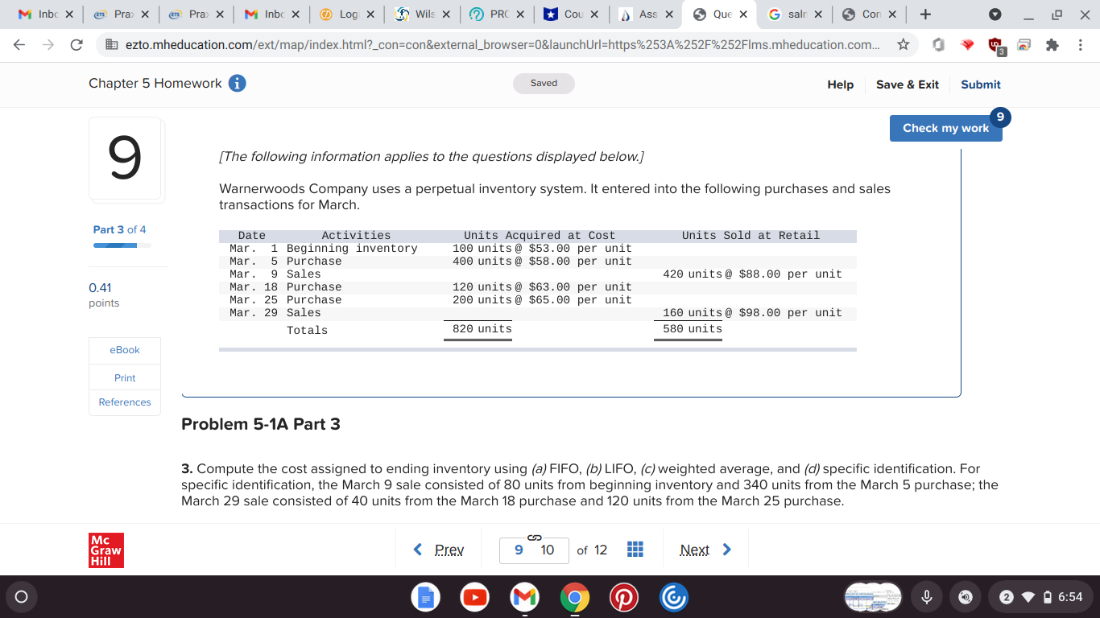Screen dimensions: 1100x618
Task: Click the Help link
Action: (x=840, y=84)
